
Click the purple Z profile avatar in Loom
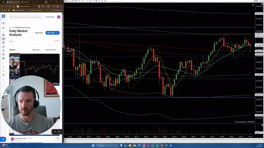(59, 17)
